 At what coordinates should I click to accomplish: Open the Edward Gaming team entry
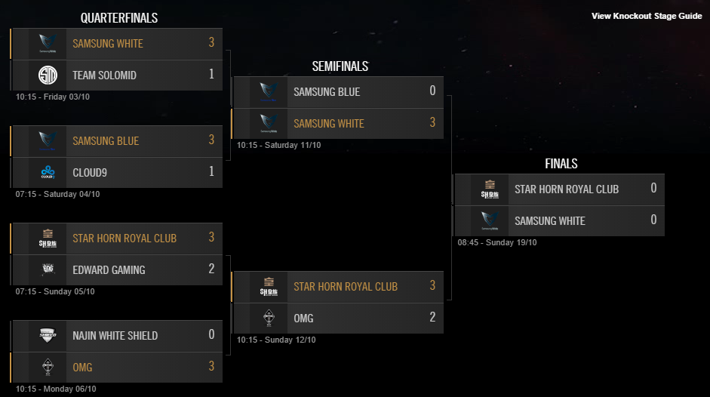pyautogui.click(x=109, y=270)
